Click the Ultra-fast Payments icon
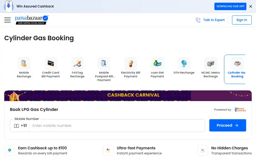The image size is (256, 160). [x=108, y=150]
